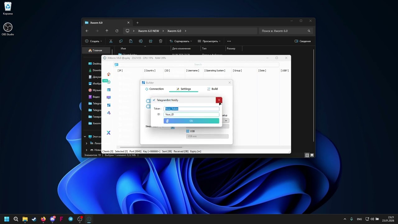This screenshot has height=224, width=398.
Task: Open the clock icon with +1 badge
Action: [109, 82]
